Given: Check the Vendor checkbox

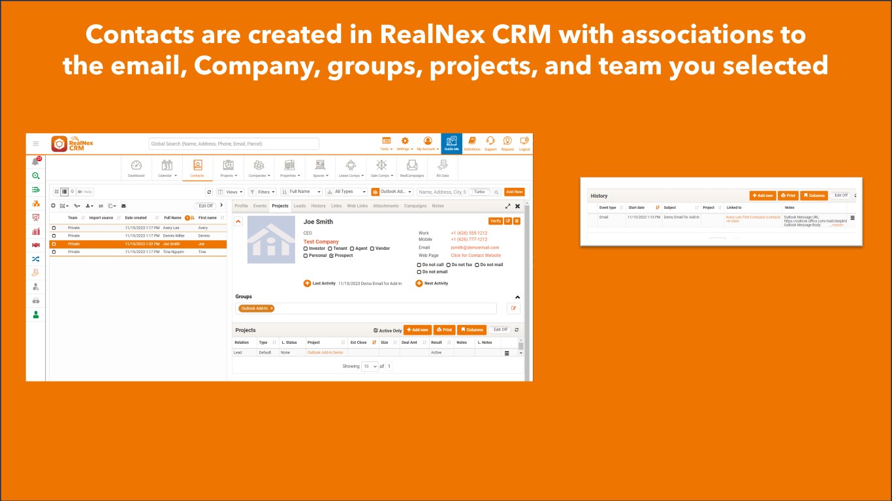Looking at the screenshot, I should 372,249.
